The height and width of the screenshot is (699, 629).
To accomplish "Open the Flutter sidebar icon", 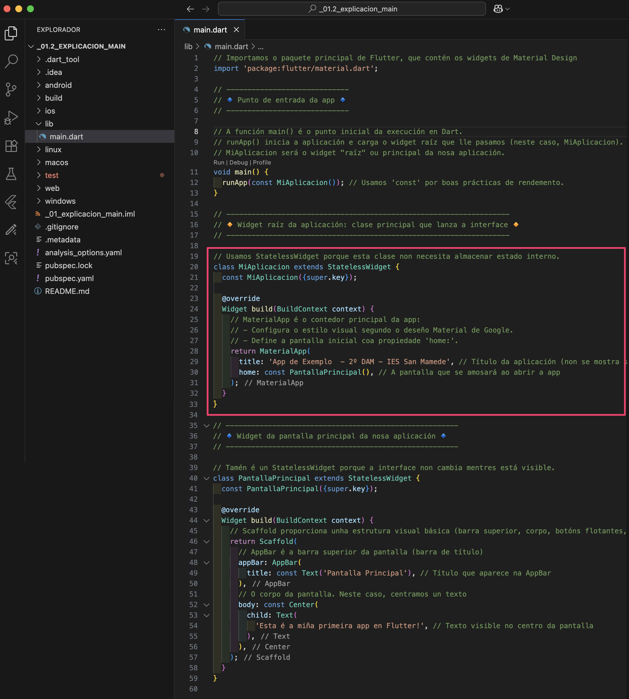I will (11, 202).
